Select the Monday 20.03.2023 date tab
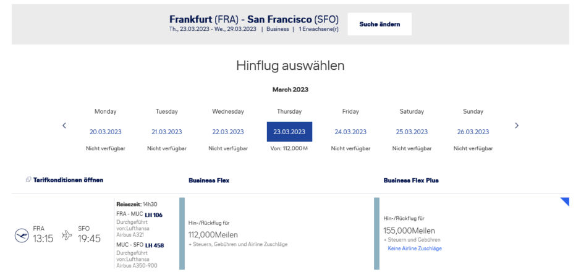Image resolution: width=581 pixels, height=272 pixels. [105, 132]
